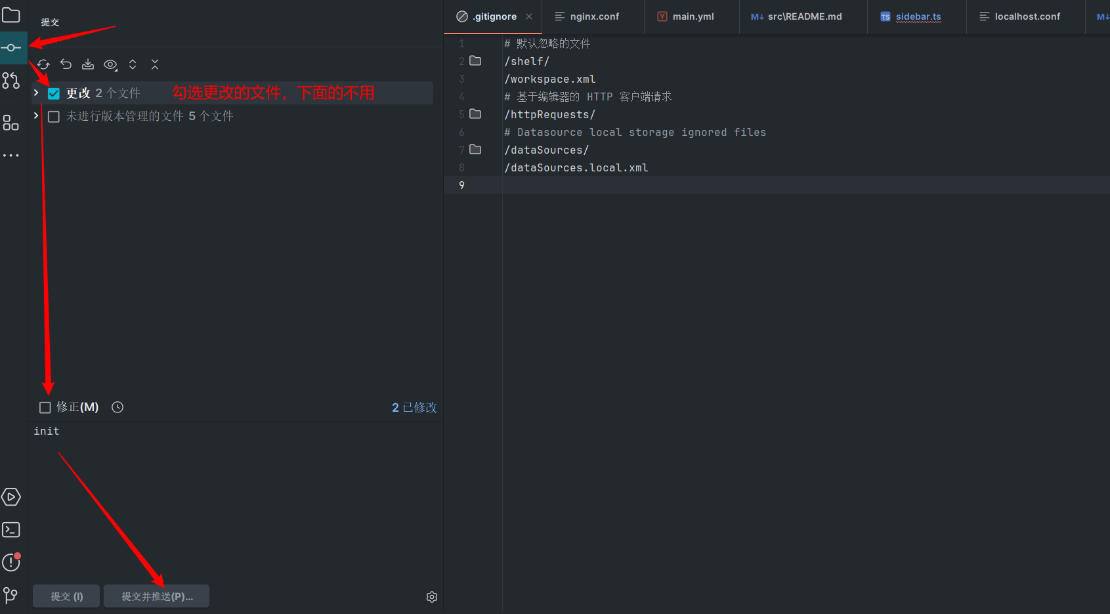This screenshot has height=614, width=1110.
Task: Click the 提交 (I) commit button
Action: 66,596
